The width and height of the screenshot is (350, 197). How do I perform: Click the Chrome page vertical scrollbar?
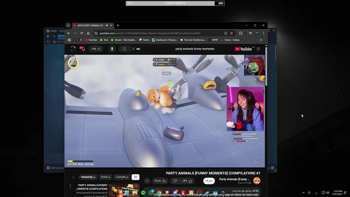tap(266, 67)
